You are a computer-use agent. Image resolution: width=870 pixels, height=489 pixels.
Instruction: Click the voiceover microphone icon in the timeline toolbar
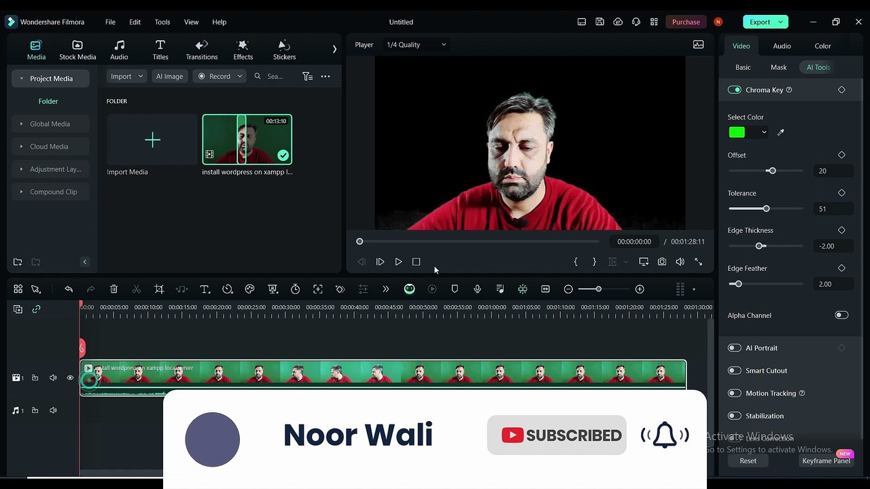477,289
